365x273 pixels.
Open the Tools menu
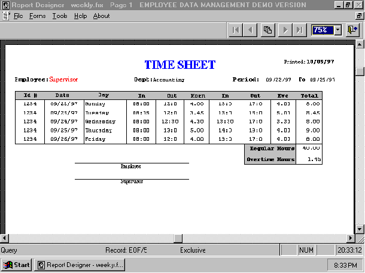click(60, 16)
